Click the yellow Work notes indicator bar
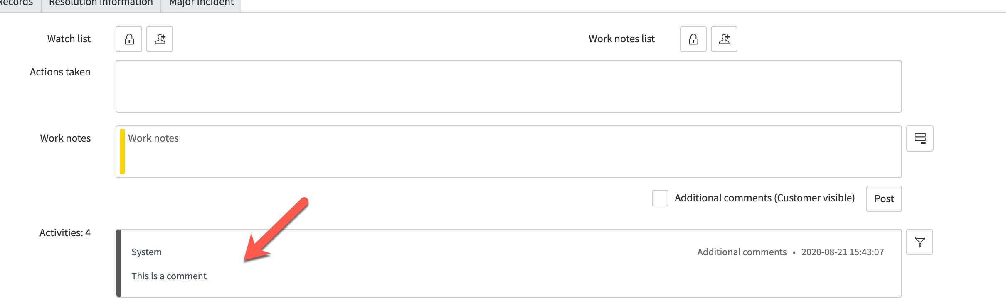The width and height of the screenshot is (1006, 305). click(x=122, y=152)
